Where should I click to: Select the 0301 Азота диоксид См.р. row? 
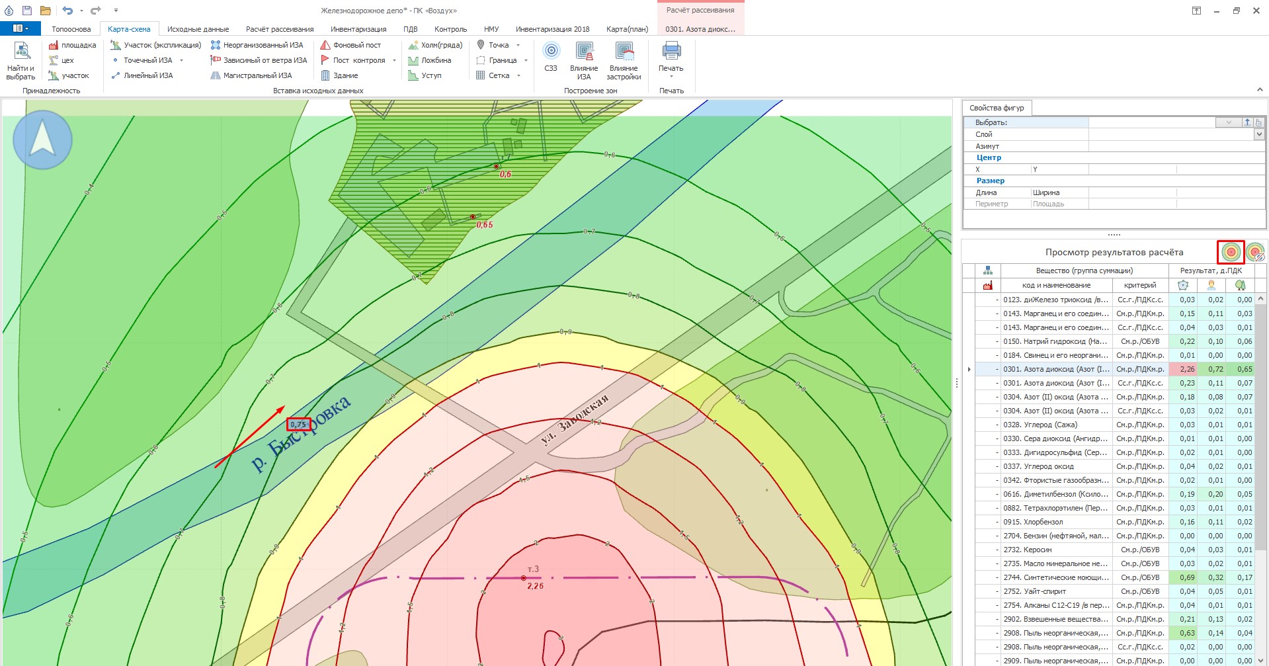click(1055, 369)
